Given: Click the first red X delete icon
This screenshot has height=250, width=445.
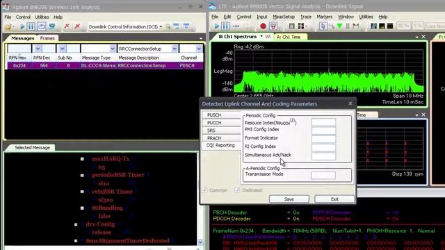Looking at the screenshot, I should 67,26.
